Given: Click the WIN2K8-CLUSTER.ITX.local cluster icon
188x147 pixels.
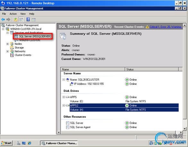Looking at the screenshot, I should point(7,29).
